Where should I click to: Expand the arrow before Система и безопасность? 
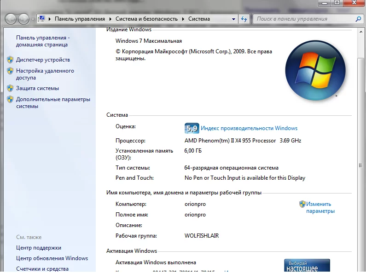tap(110, 19)
